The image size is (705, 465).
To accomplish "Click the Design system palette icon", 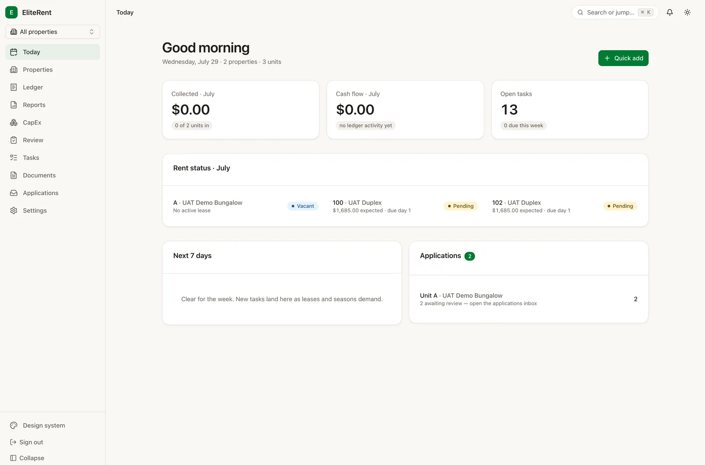I will (14, 425).
